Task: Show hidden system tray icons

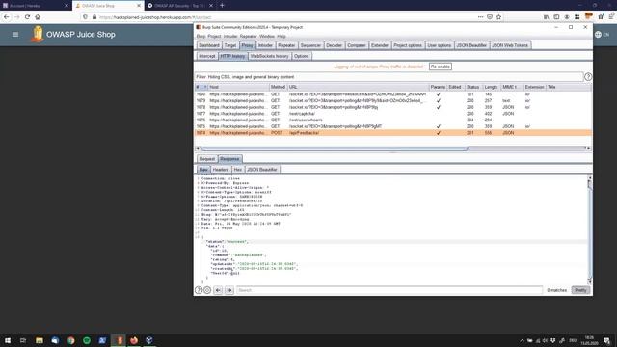Action: click(x=522, y=340)
